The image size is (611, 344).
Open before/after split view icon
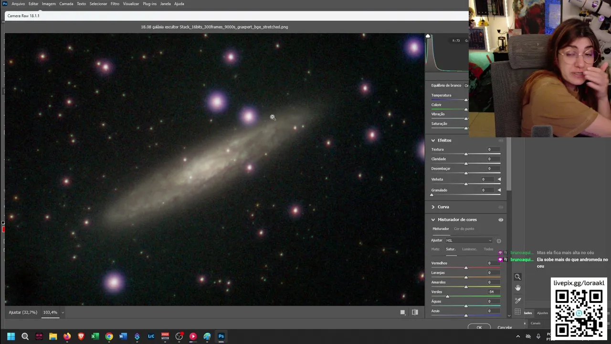[415, 312]
